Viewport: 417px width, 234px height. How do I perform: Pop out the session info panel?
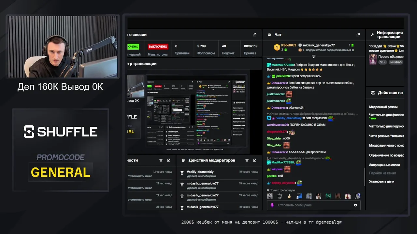255,35
